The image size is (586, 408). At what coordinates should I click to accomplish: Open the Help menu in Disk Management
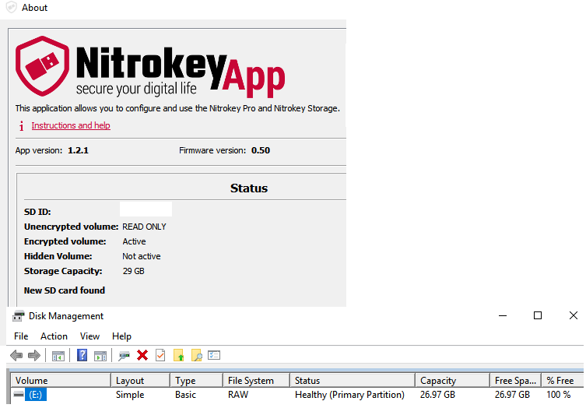122,336
